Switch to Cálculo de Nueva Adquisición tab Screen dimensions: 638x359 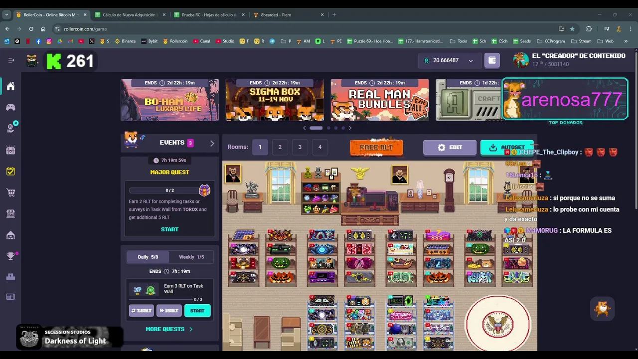(x=131, y=14)
